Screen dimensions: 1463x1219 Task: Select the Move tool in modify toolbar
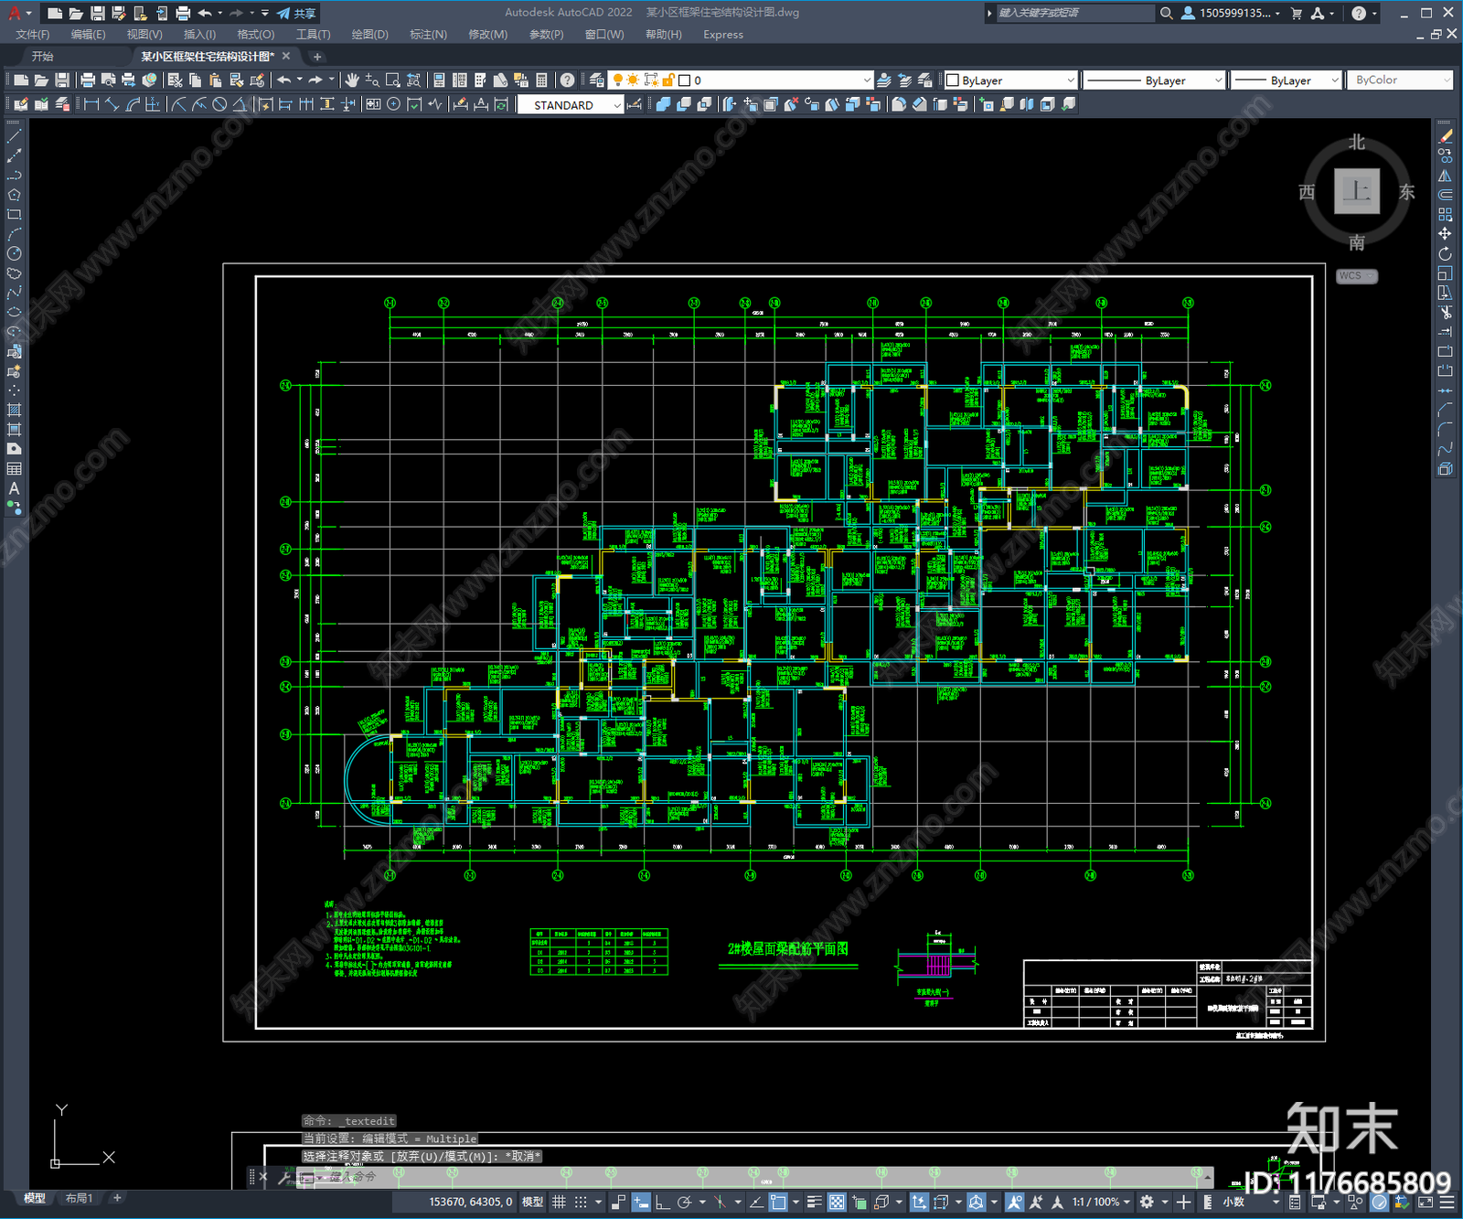(x=1445, y=234)
